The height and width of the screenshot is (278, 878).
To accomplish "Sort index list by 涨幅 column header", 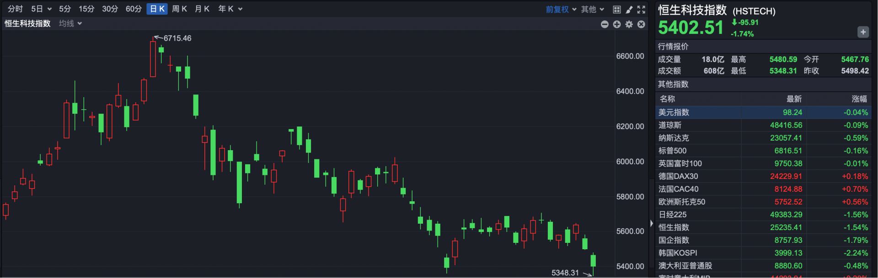I will point(859,99).
